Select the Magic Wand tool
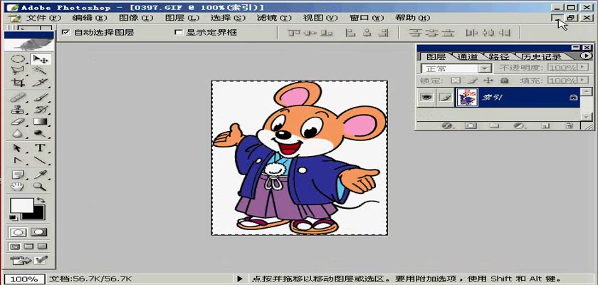The image size is (598, 285). click(40, 71)
